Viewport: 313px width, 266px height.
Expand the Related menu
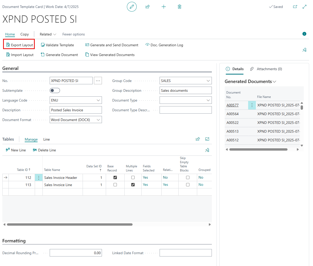(x=48, y=34)
